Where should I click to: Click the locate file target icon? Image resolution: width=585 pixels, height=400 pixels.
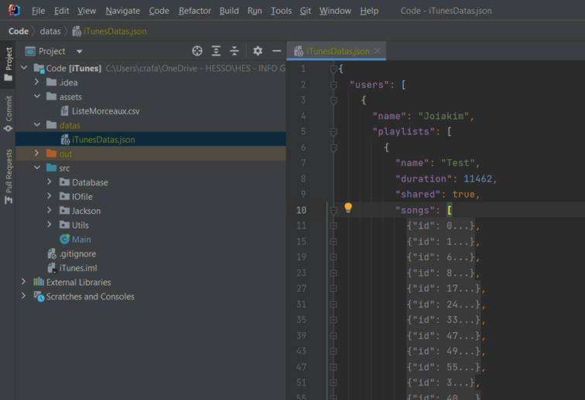(197, 51)
